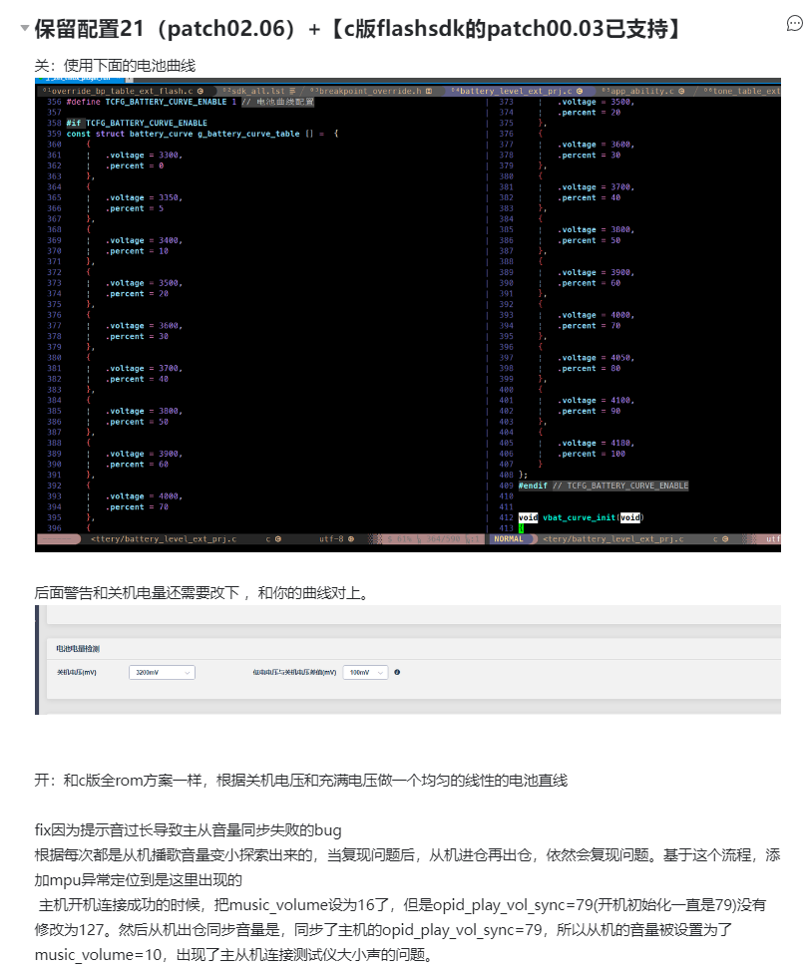Click the 关机电压(mV) label
The image size is (808, 970).
tap(77, 673)
